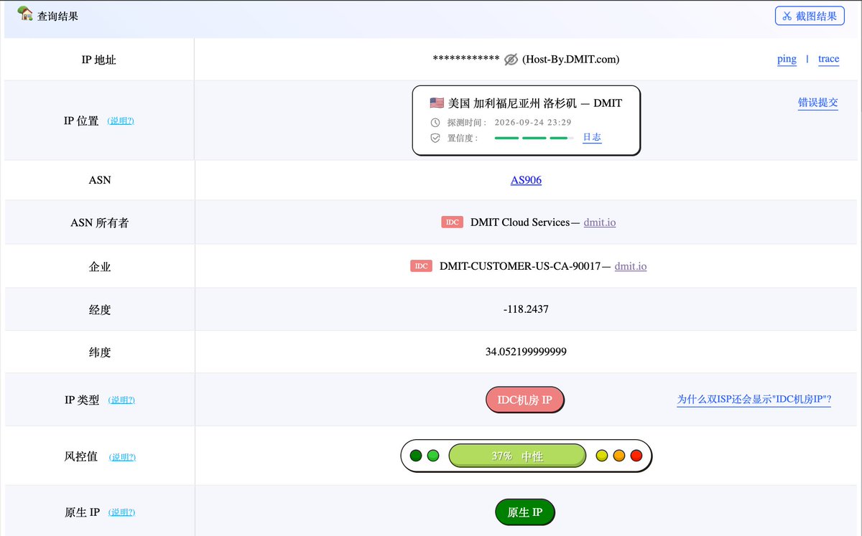Click the IP 地址 row label
Viewport: 862px width, 536px height.
pos(99,60)
